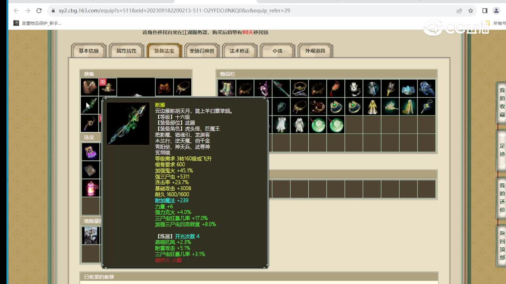Select the equipped red armor piece
The width and height of the screenshot is (506, 284).
(164, 87)
